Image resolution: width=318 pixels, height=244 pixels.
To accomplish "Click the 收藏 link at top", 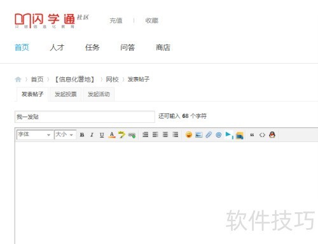I will pyautogui.click(x=152, y=20).
